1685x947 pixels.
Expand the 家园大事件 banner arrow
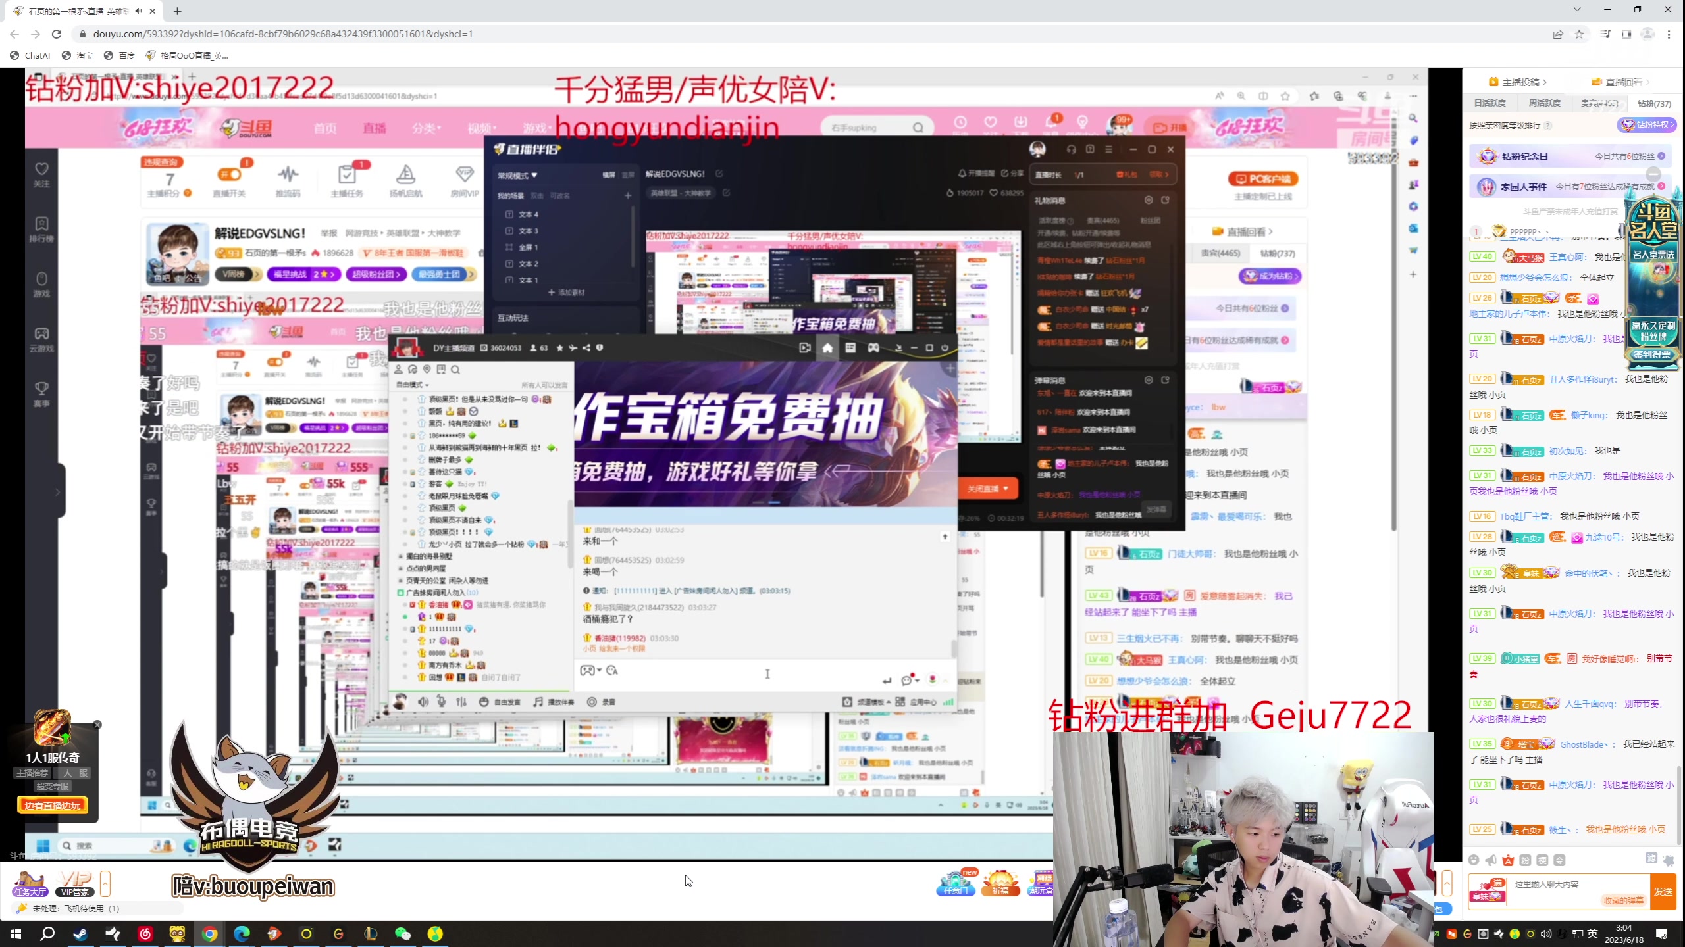pyautogui.click(x=1662, y=187)
